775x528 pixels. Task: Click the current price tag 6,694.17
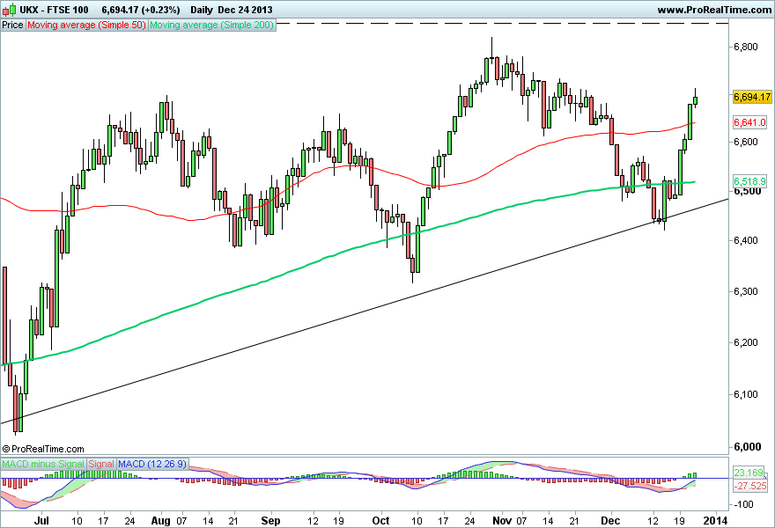pyautogui.click(x=752, y=97)
